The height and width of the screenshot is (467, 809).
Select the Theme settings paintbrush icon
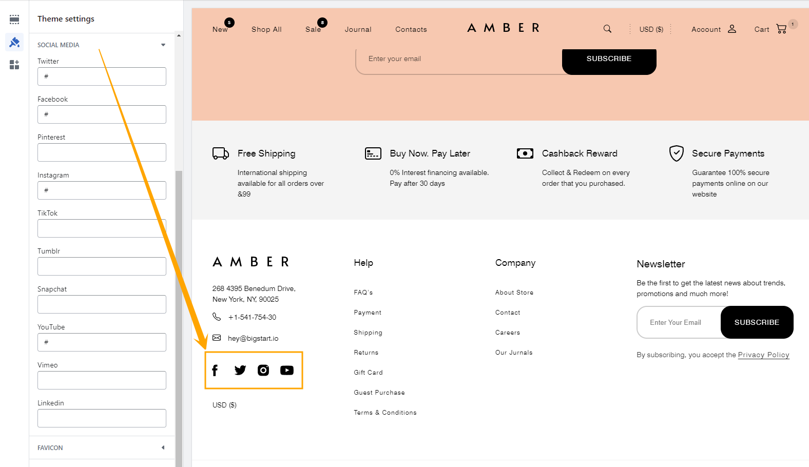[x=14, y=42]
